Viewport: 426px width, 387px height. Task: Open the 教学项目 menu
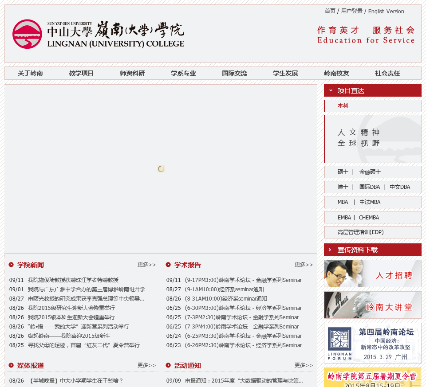pos(81,73)
